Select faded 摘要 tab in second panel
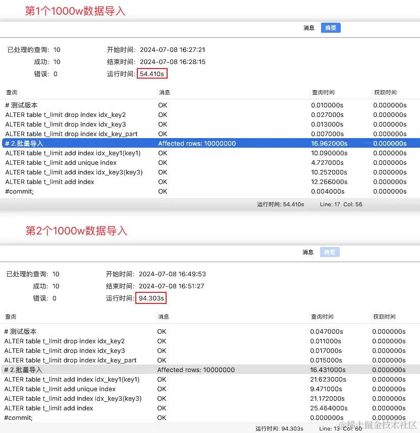The width and height of the screenshot is (420, 433). 330,252
